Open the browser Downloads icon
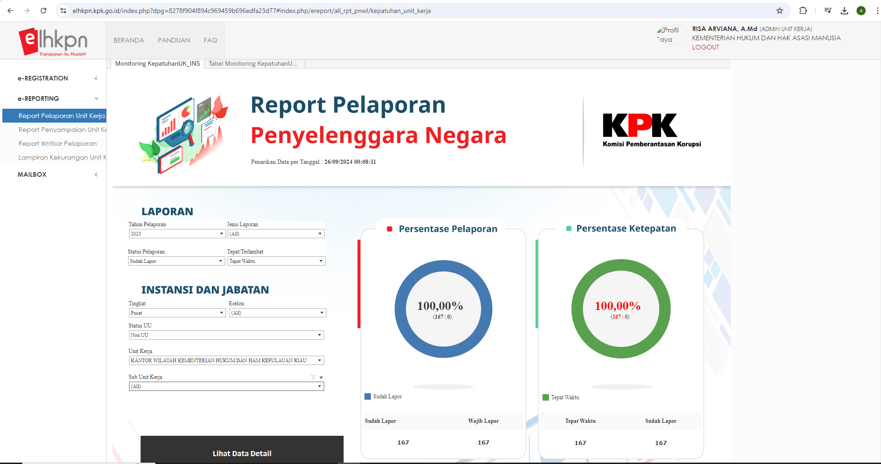This screenshot has height=464, width=881. (844, 11)
